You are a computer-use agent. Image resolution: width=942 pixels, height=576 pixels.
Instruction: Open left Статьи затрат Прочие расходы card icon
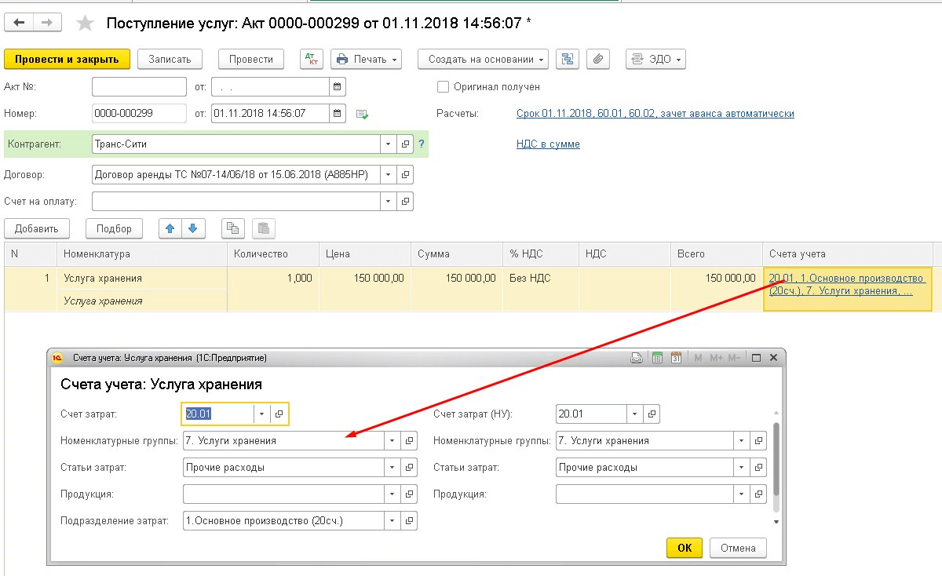click(x=409, y=468)
